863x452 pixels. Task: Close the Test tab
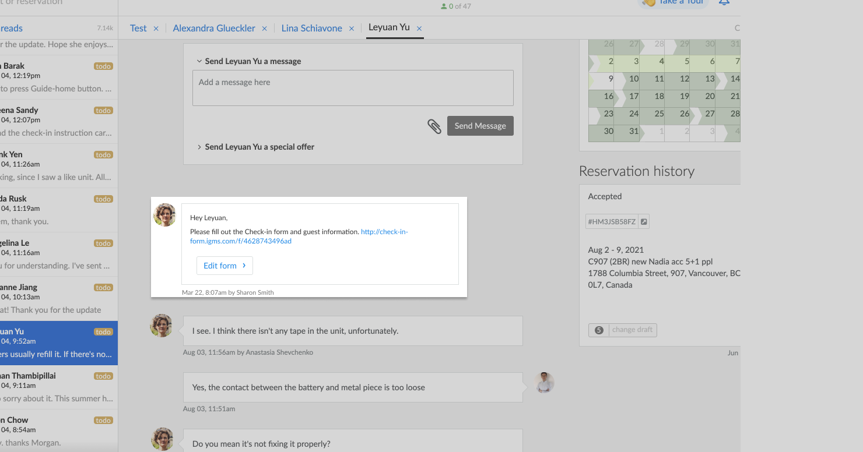tap(156, 29)
